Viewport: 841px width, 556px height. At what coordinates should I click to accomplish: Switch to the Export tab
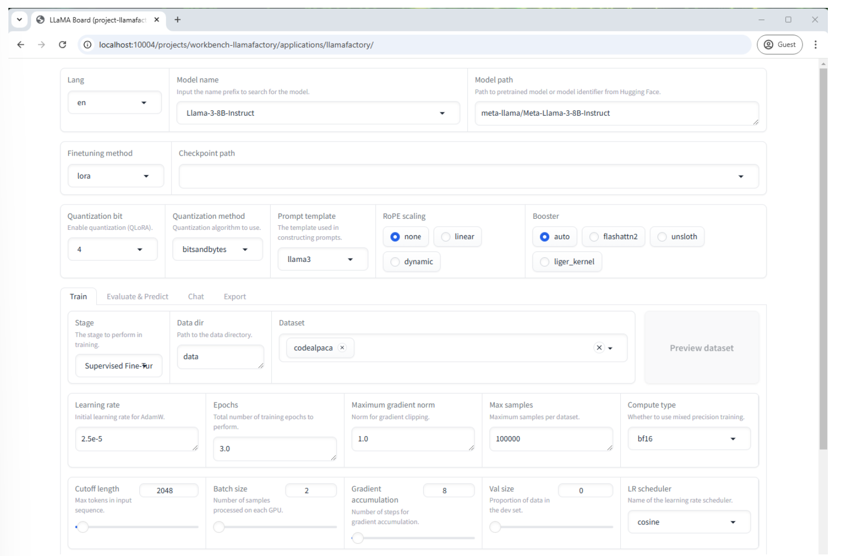pos(234,297)
